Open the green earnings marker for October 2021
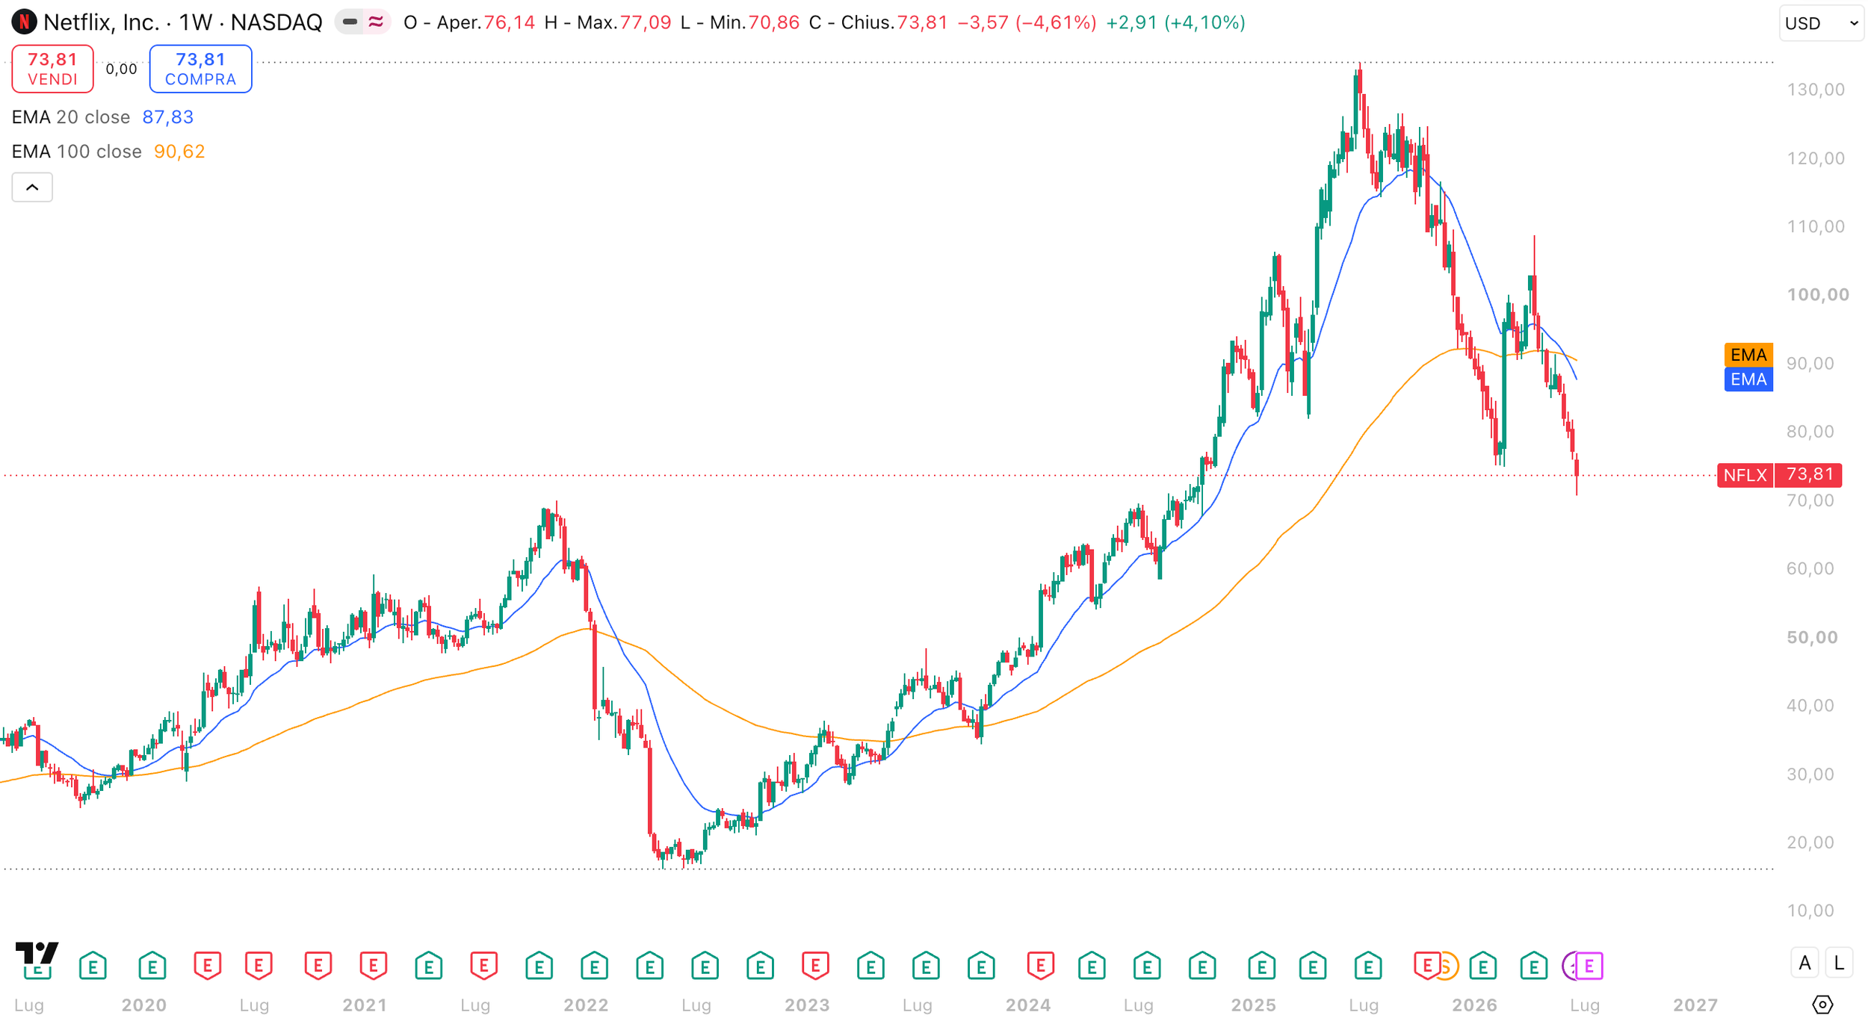Viewport: 1868px width, 1024px height. tap(539, 966)
